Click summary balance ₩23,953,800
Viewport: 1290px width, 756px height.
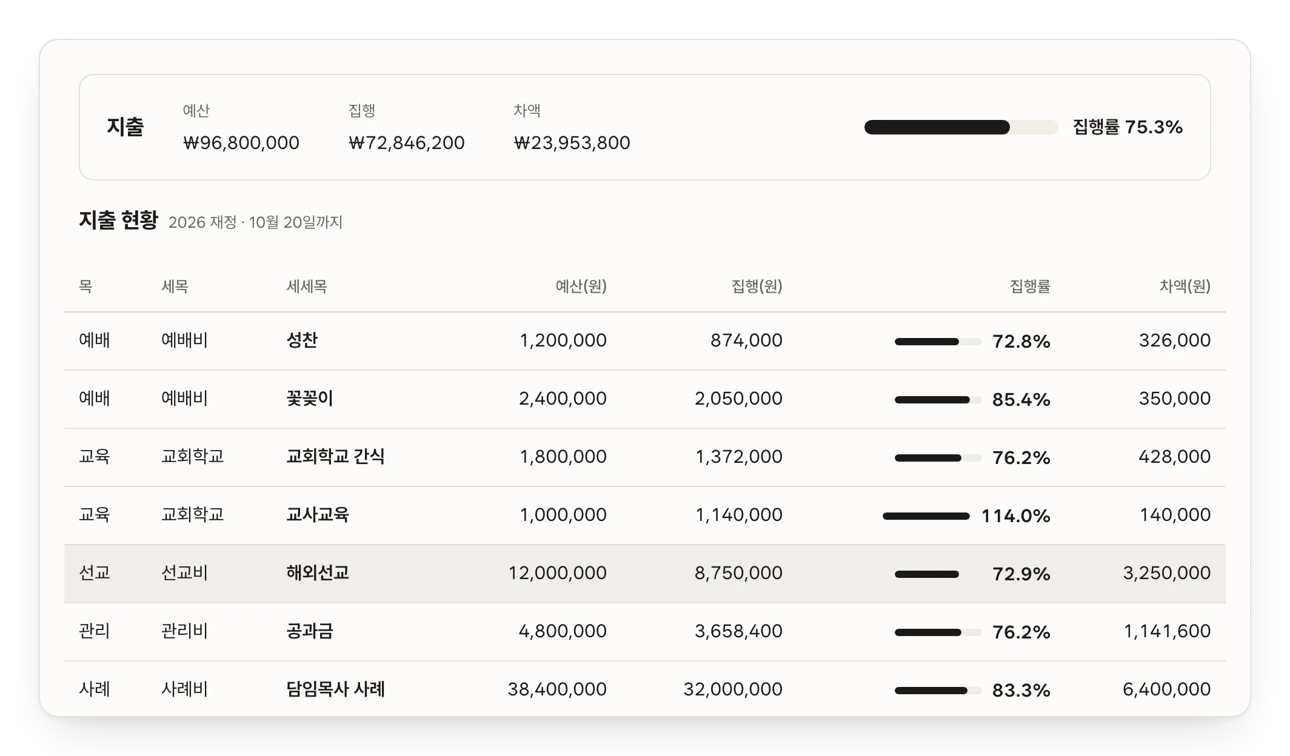pos(572,142)
